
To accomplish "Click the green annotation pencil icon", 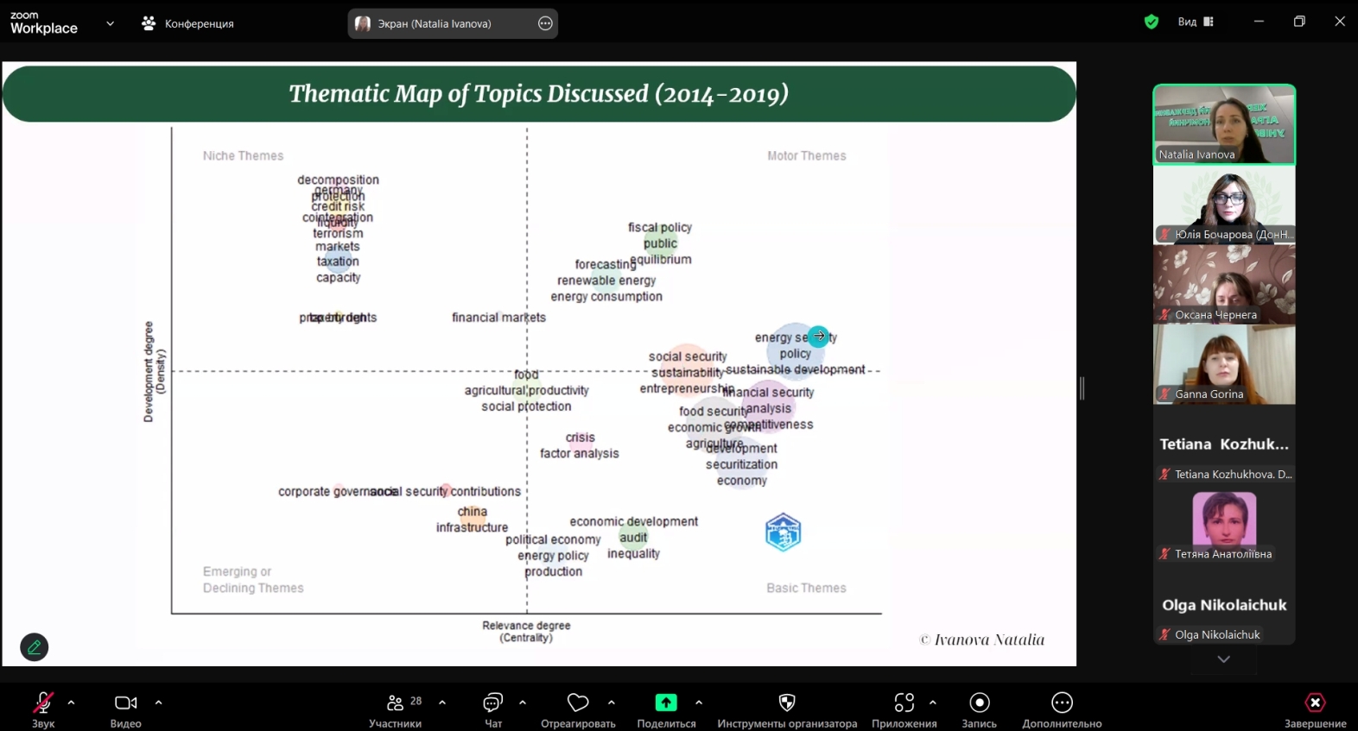I will pyautogui.click(x=35, y=647).
